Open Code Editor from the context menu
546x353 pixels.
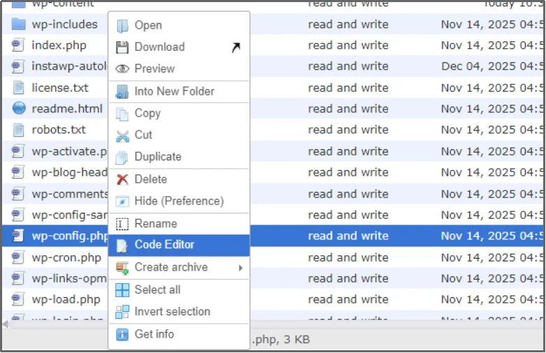179,245
